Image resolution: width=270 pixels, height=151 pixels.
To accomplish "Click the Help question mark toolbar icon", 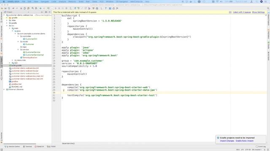I will click(106, 8).
